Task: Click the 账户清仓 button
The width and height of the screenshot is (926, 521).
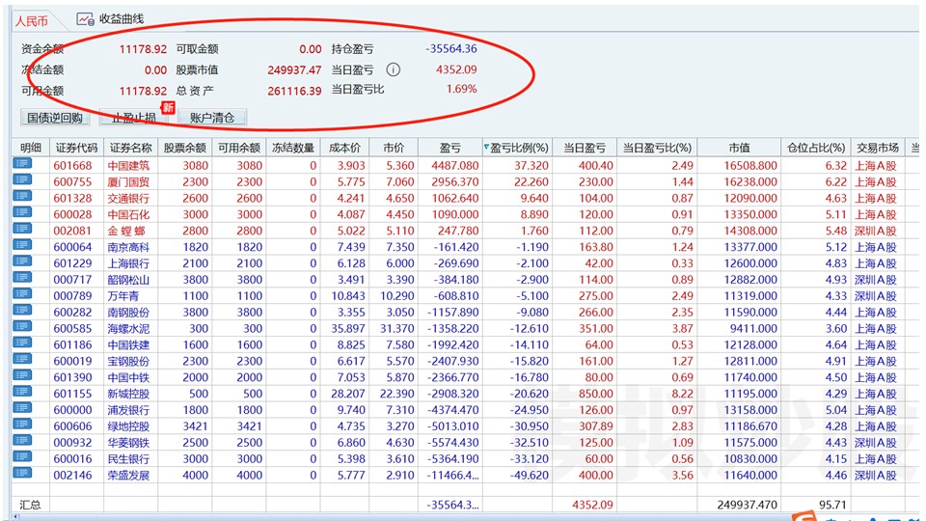Action: pos(212,118)
